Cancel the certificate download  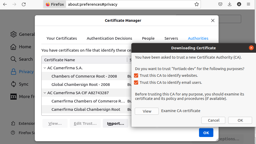[214, 120]
